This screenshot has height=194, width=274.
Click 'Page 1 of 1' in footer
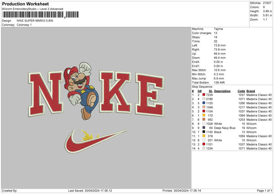click(264, 190)
